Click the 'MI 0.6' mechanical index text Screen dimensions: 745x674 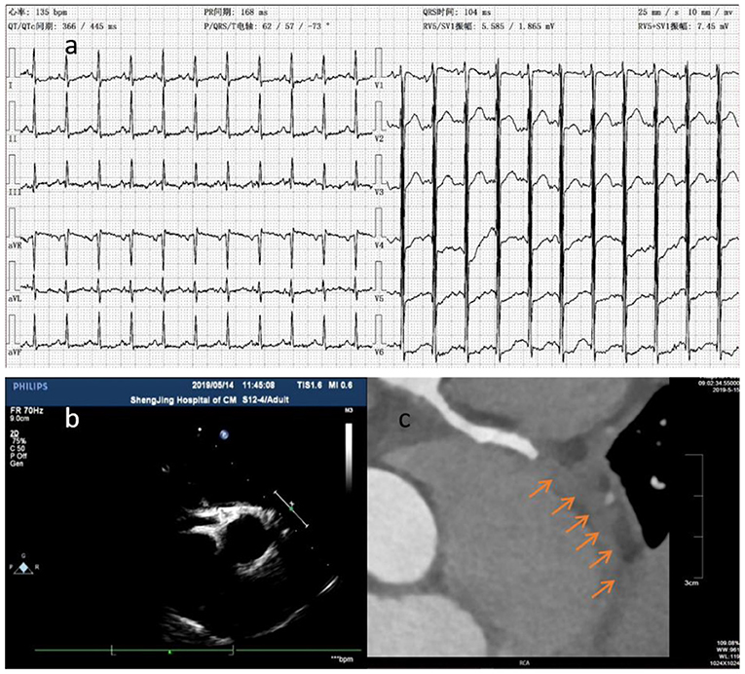click(x=340, y=385)
